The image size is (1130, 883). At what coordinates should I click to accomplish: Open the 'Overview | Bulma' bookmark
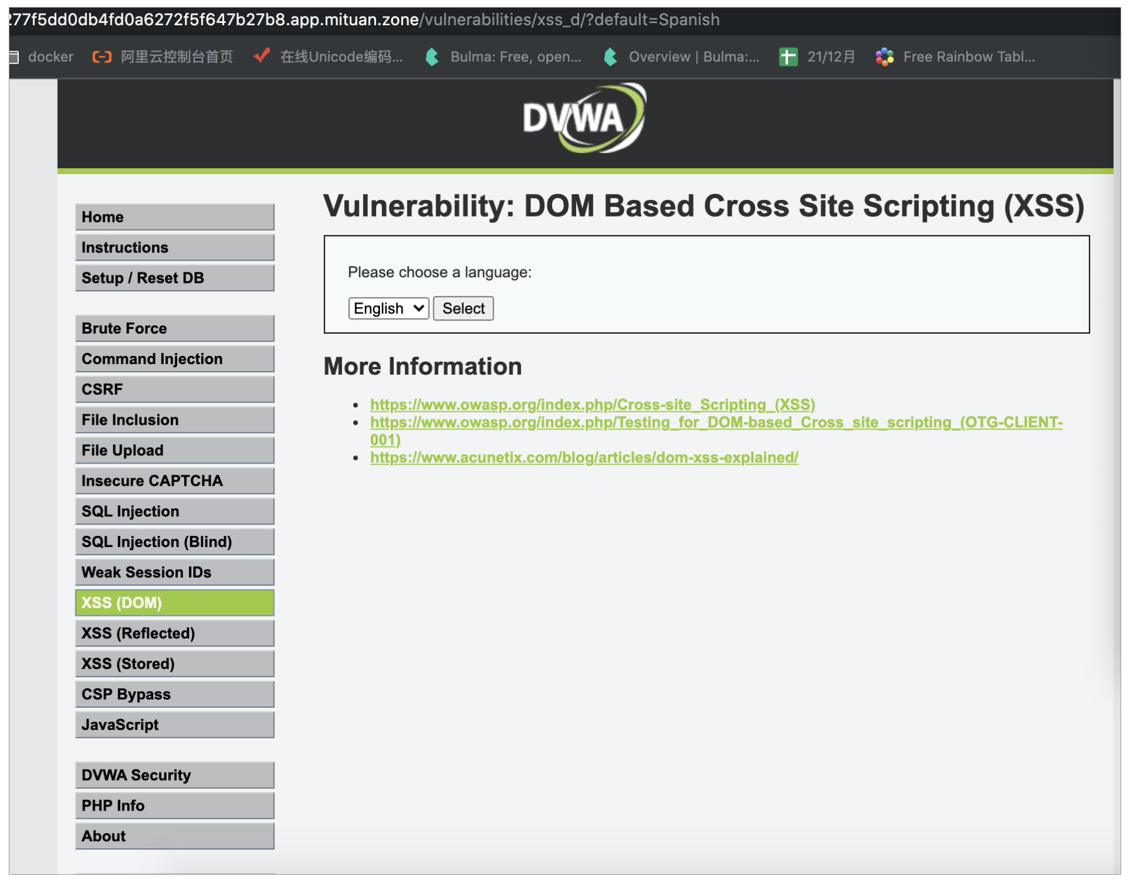(x=693, y=57)
